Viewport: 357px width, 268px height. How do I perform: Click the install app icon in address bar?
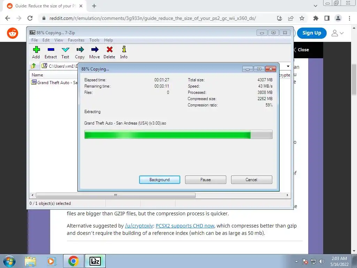280,18
